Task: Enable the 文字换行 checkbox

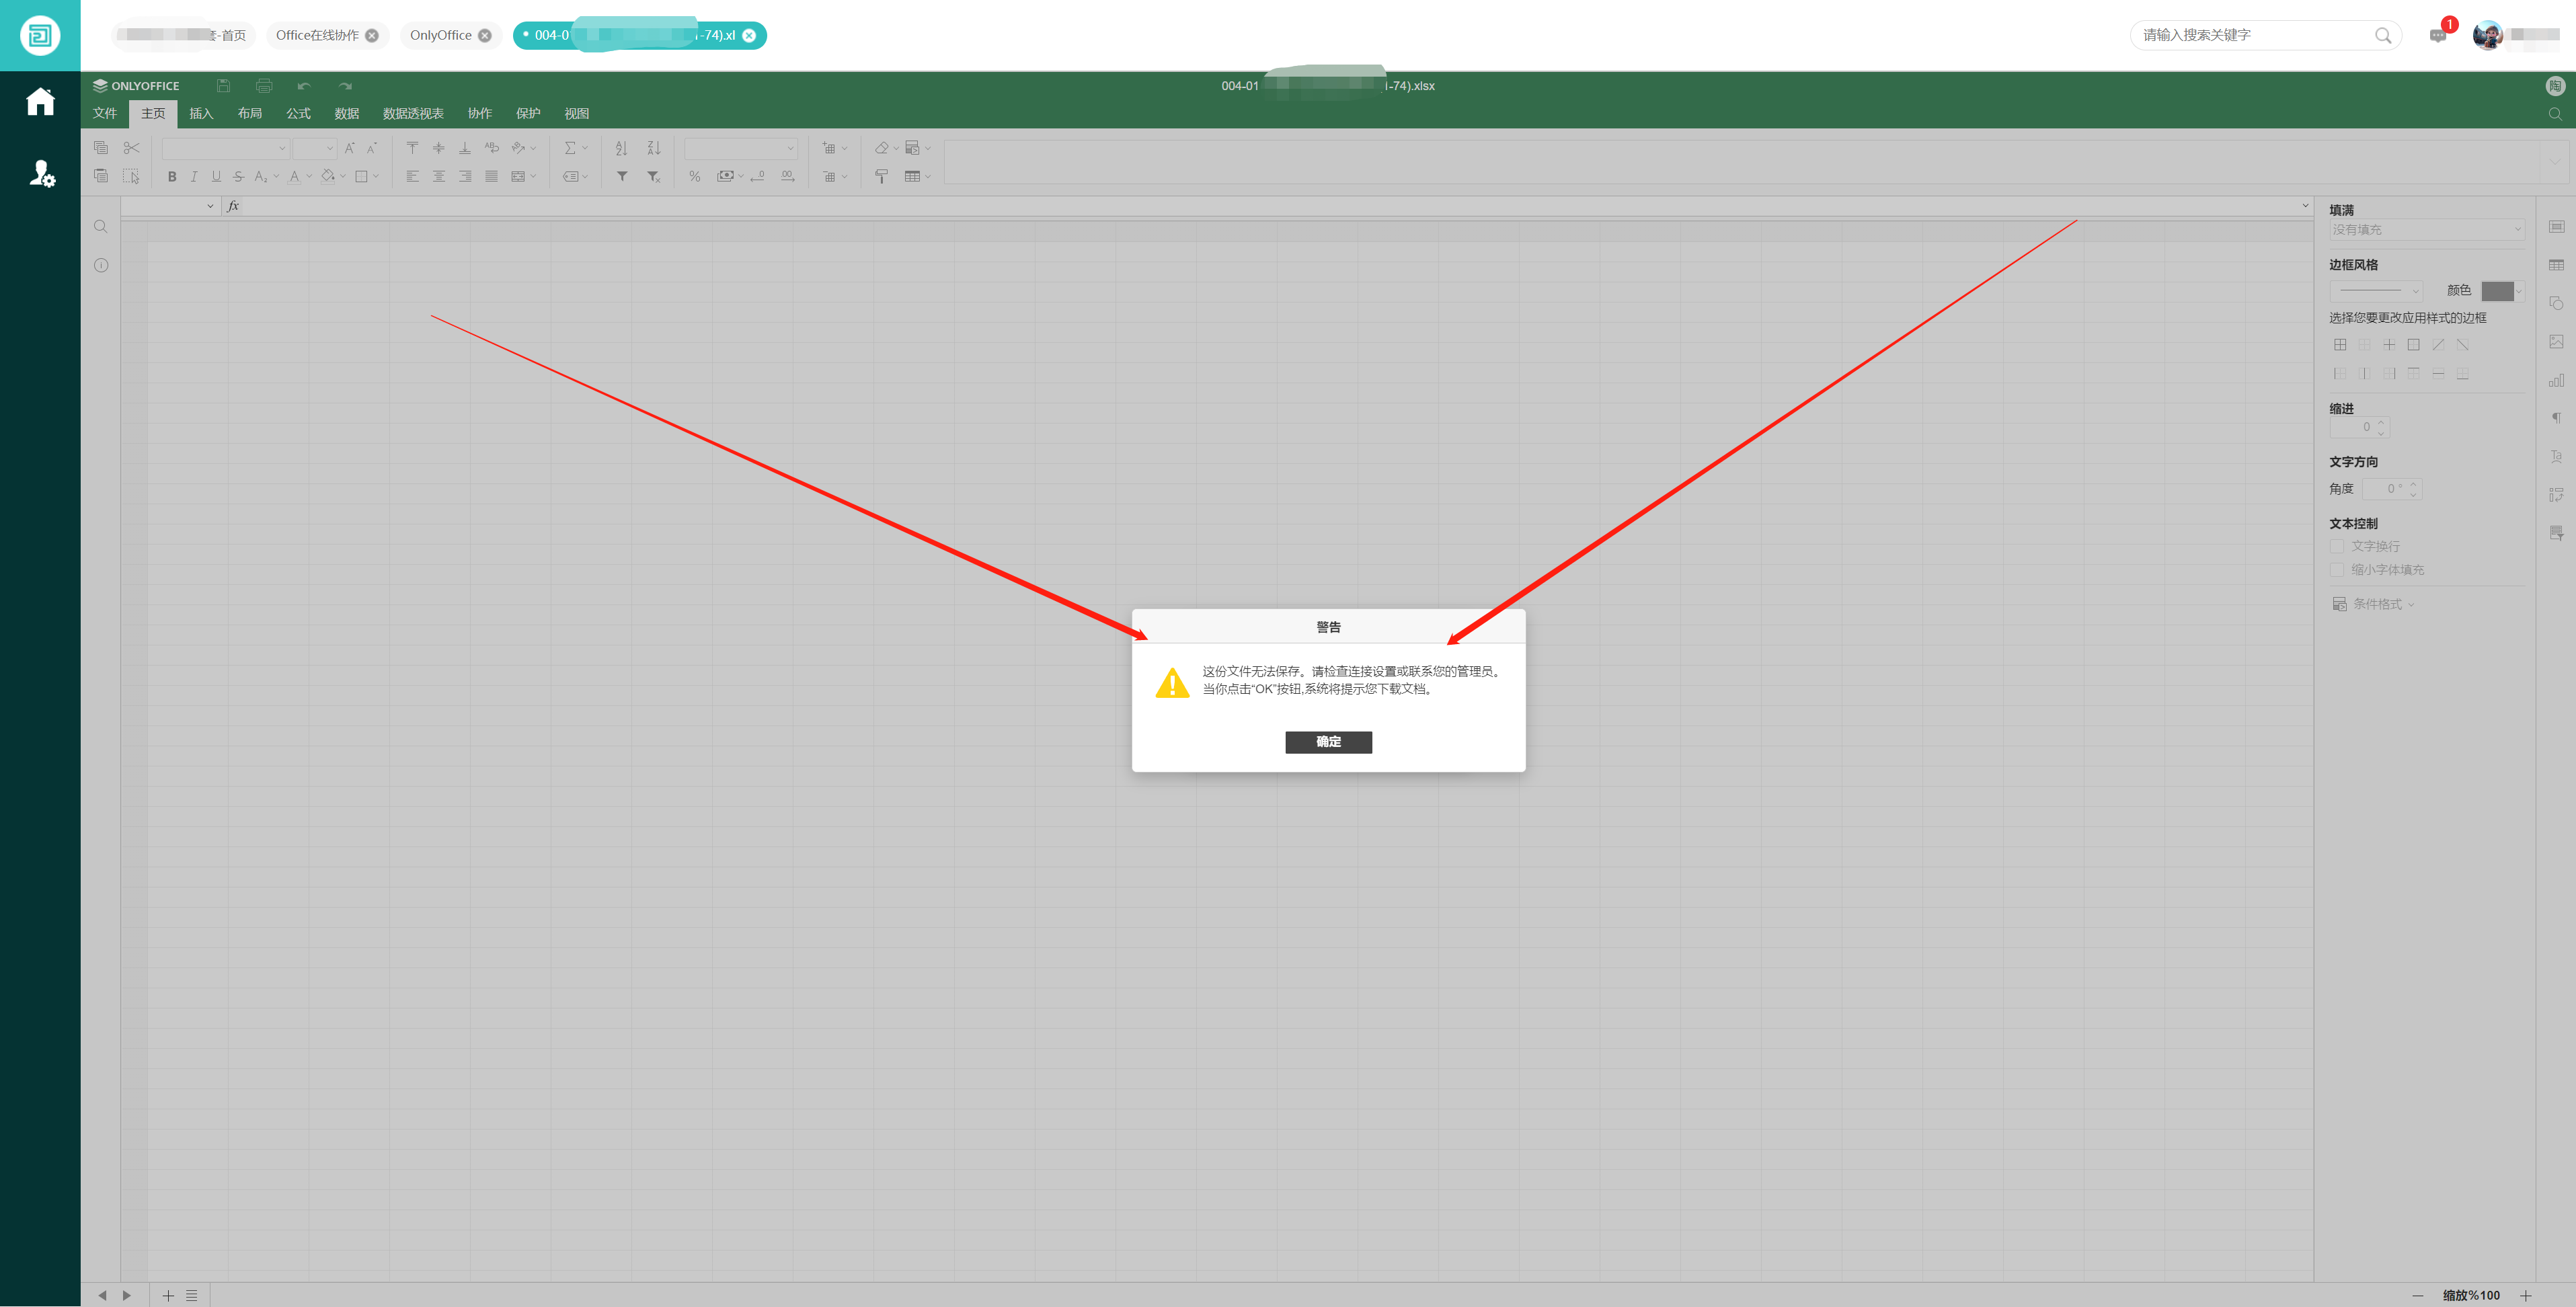Action: coord(2337,546)
